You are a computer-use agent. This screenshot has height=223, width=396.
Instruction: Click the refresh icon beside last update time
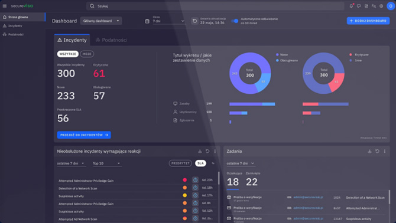[x=194, y=21]
